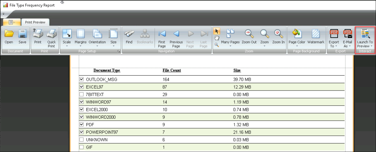Open the Margins options

[81, 33]
